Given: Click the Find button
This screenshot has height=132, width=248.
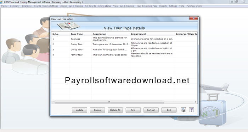Looking at the screenshot, I should pyautogui.click(x=133, y=110).
